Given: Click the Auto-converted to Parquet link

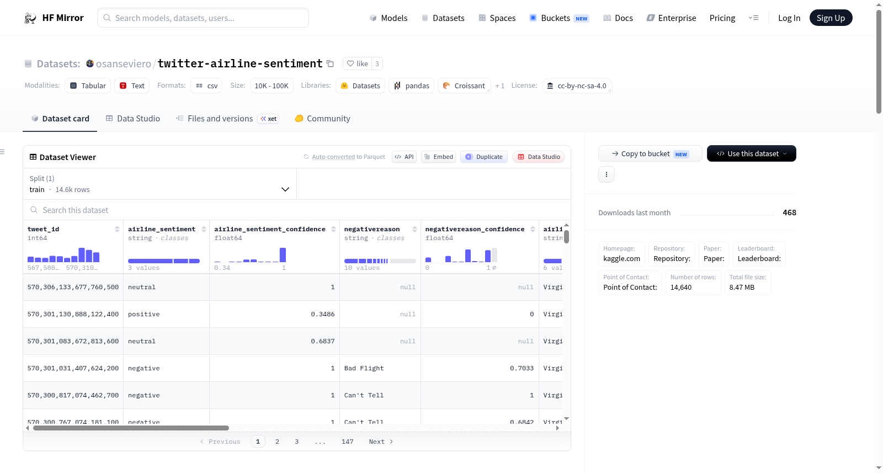Looking at the screenshot, I should tap(333, 157).
